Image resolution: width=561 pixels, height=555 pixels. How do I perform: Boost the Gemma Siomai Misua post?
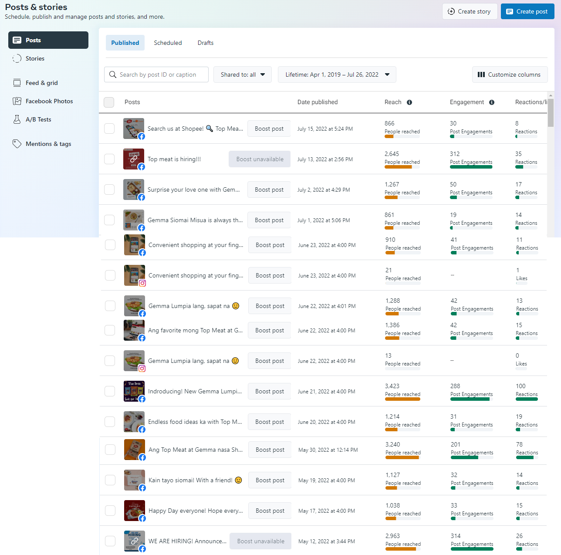coord(269,220)
